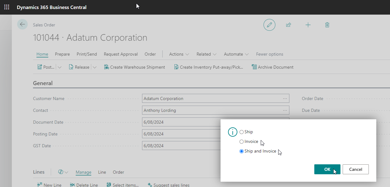
Task: Click the pencil edit icon
Action: coord(269,25)
